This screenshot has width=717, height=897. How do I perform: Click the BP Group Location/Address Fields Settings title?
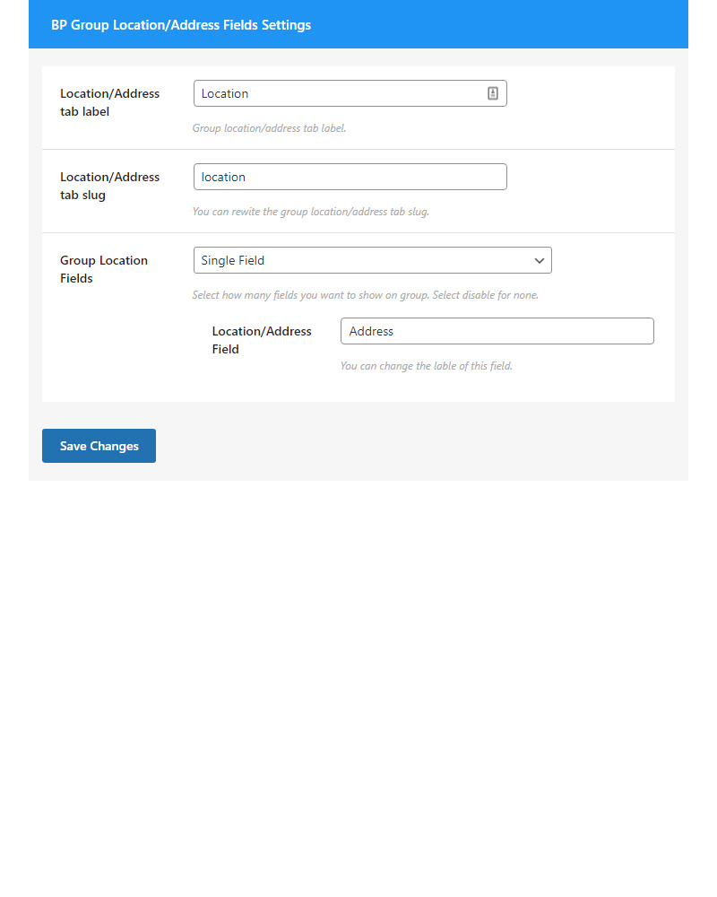coord(181,25)
